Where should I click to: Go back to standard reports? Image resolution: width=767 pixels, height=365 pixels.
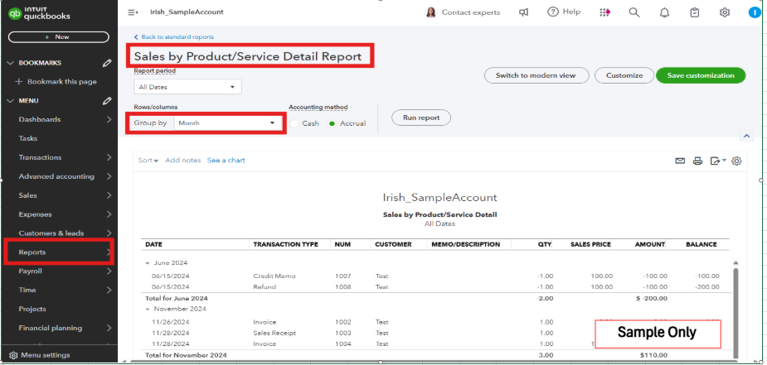[173, 37]
